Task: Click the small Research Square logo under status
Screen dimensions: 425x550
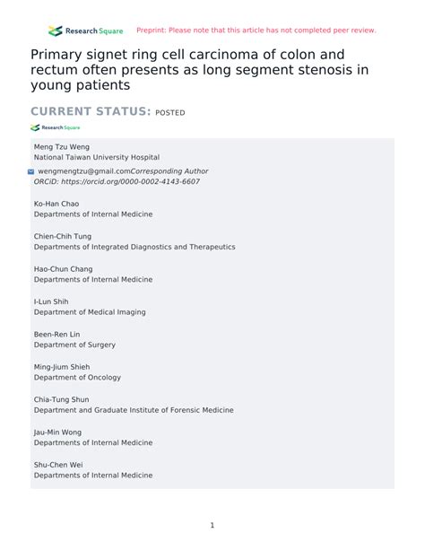Action: click(x=55, y=127)
